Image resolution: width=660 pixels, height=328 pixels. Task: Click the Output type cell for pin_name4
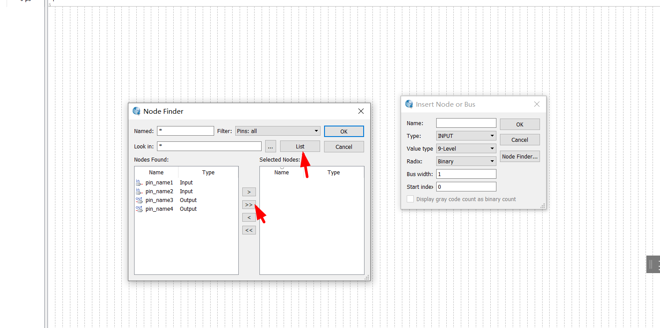click(188, 209)
